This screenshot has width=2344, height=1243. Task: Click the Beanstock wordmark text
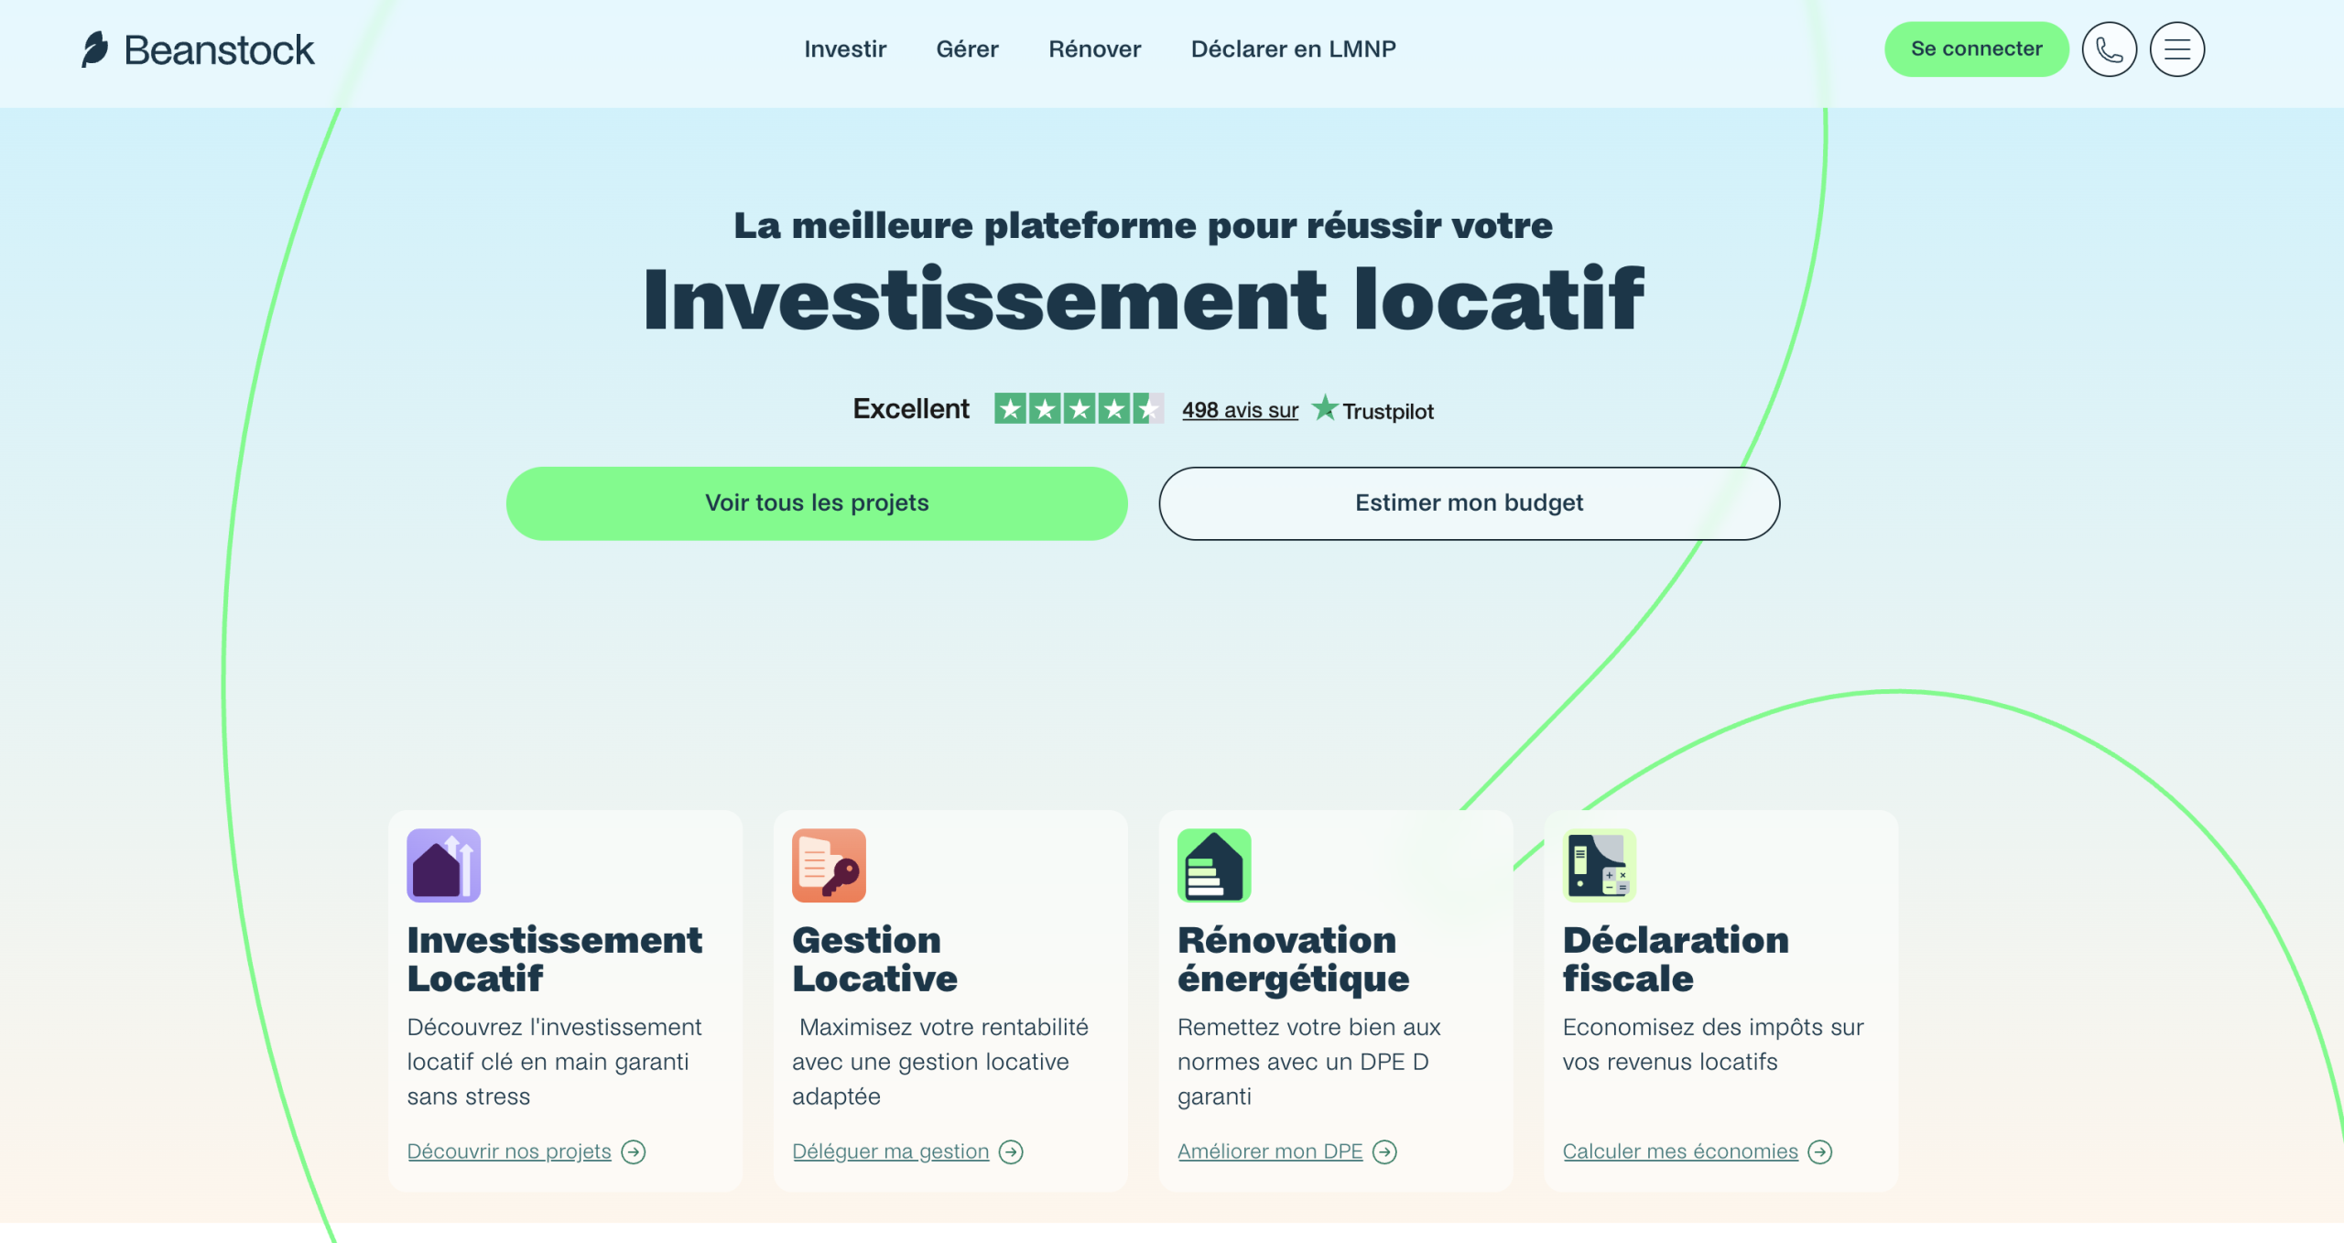point(219,50)
